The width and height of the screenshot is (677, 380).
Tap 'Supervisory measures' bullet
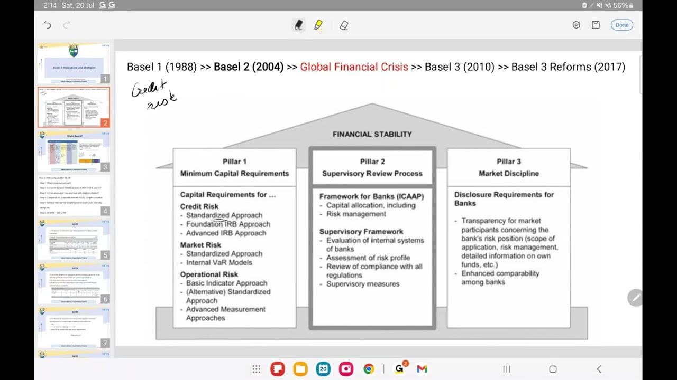coord(363,284)
